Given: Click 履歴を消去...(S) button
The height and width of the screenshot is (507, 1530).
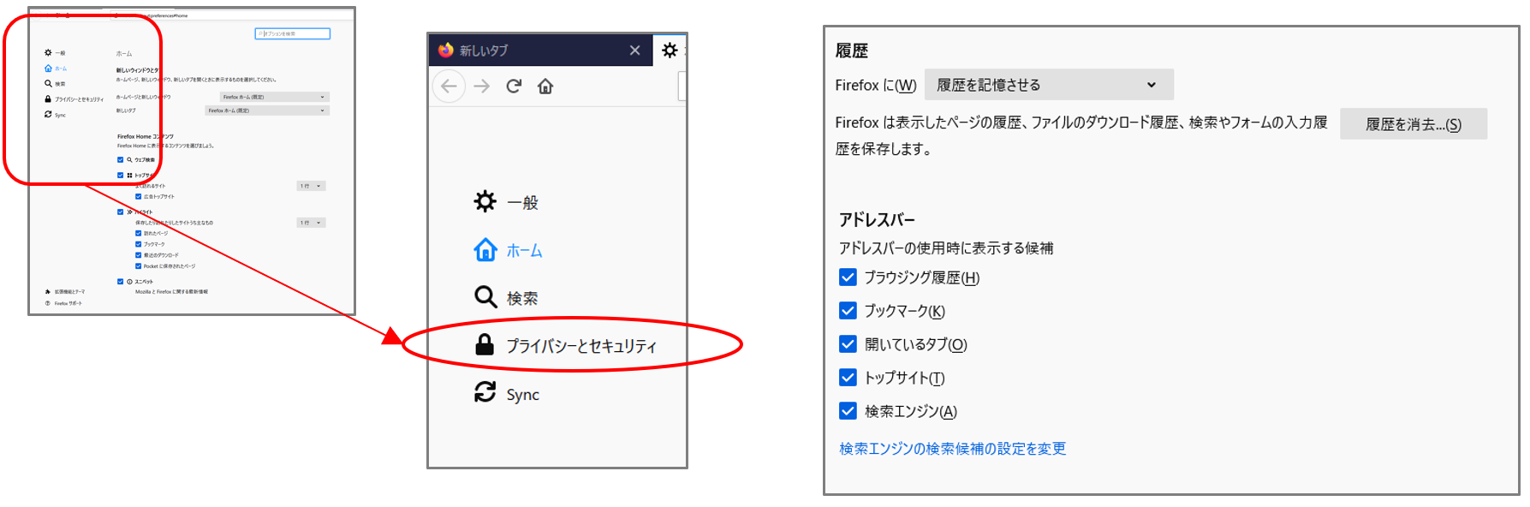Looking at the screenshot, I should point(1413,124).
